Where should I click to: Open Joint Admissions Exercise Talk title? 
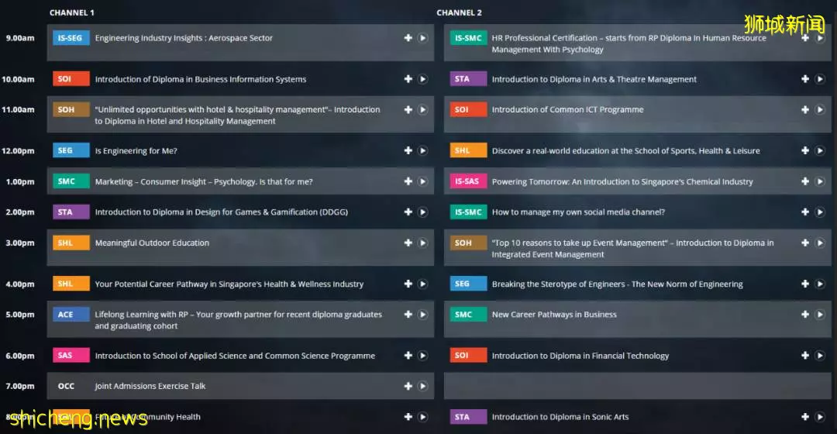150,386
